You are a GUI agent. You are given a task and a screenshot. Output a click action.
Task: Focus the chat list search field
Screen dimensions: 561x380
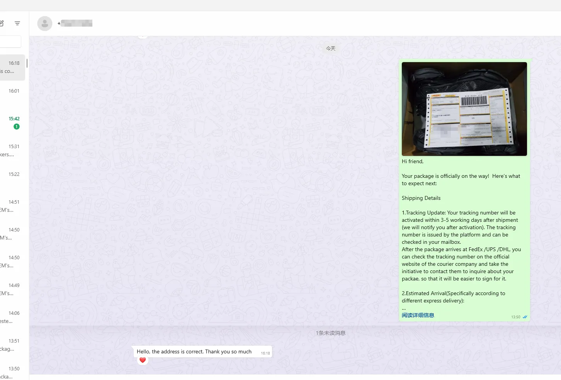[10, 42]
